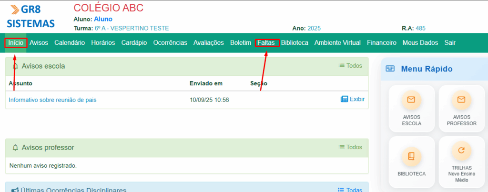
Task: Click the bell icon beside Avisos professor
Action: (16, 148)
